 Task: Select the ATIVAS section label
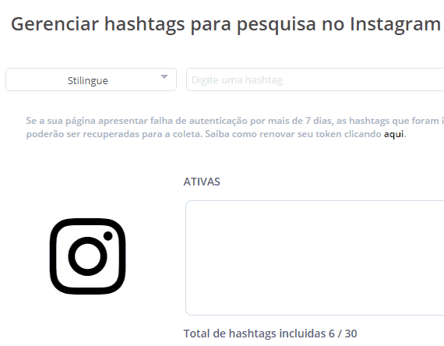click(x=202, y=182)
